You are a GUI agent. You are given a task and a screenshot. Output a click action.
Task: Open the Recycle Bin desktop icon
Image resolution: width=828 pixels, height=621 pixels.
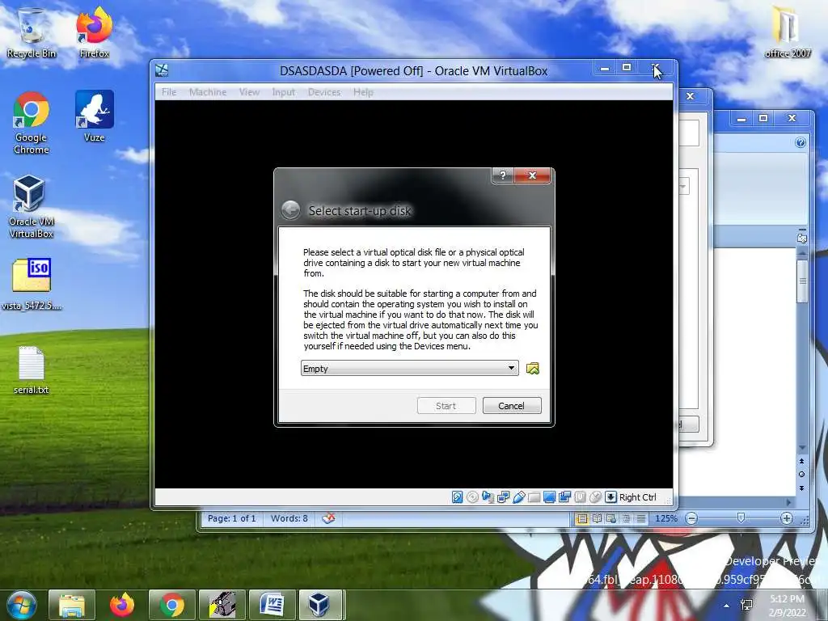32,32
